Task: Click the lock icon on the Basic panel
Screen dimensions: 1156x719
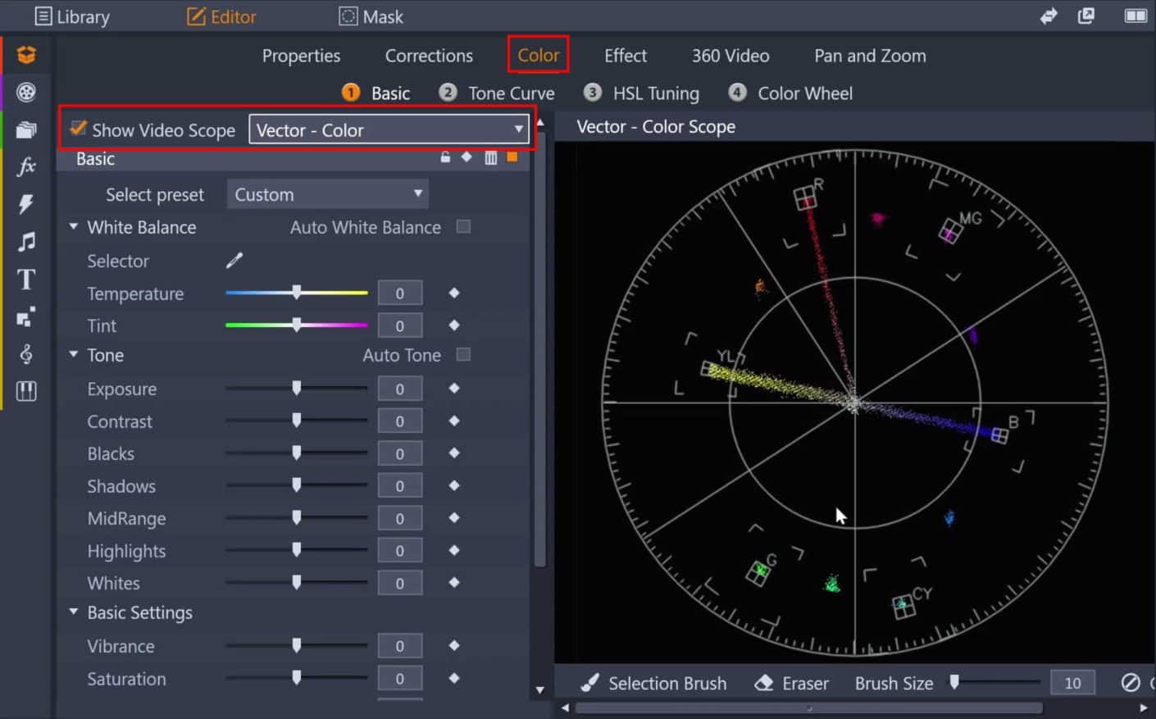Action: pyautogui.click(x=445, y=157)
